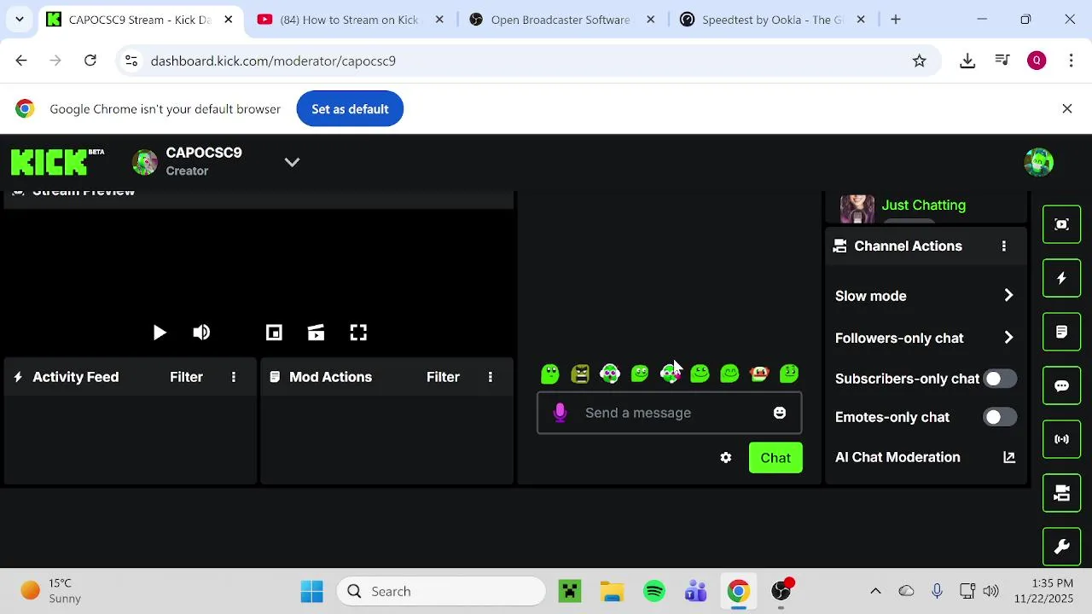
Task: Click the Windows Start button
Action: [312, 591]
